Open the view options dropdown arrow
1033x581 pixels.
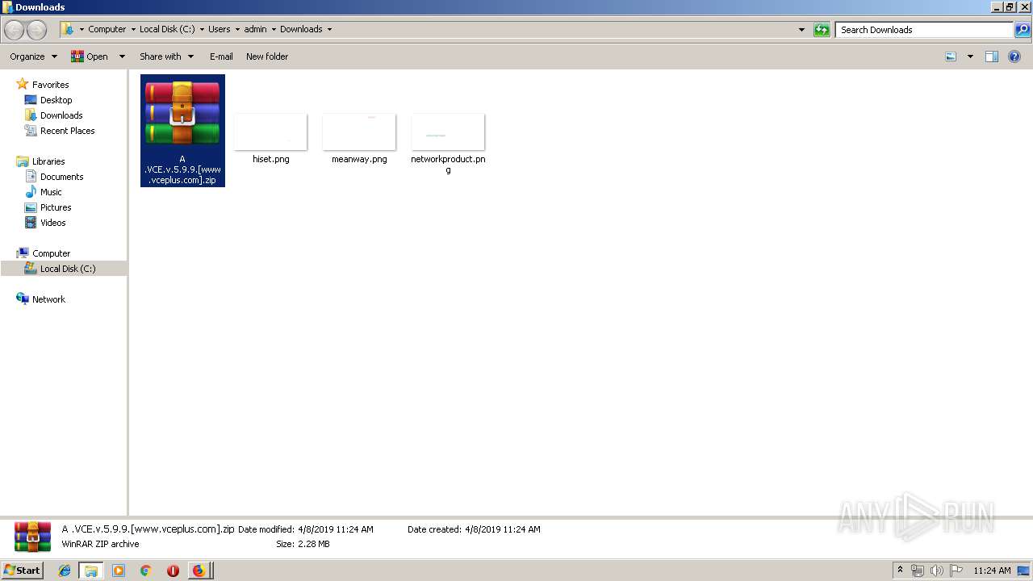pos(970,56)
